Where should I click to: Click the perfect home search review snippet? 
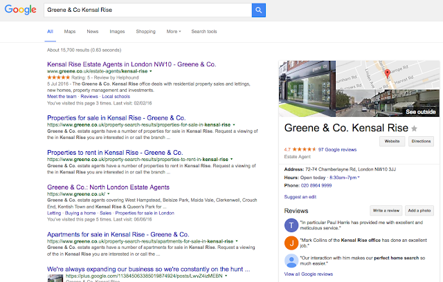point(363,261)
